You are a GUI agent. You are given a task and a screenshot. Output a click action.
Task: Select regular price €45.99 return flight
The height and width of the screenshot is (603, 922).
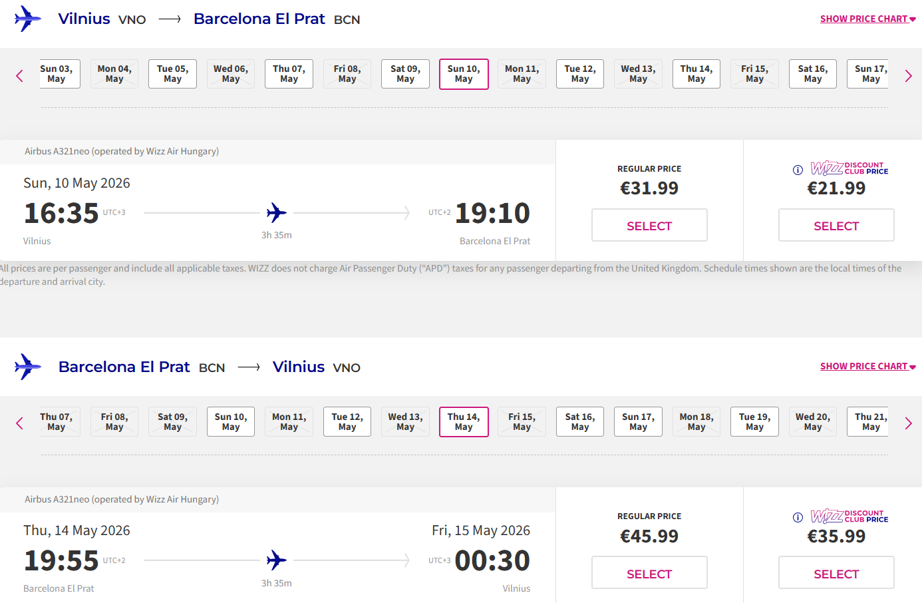pos(649,573)
